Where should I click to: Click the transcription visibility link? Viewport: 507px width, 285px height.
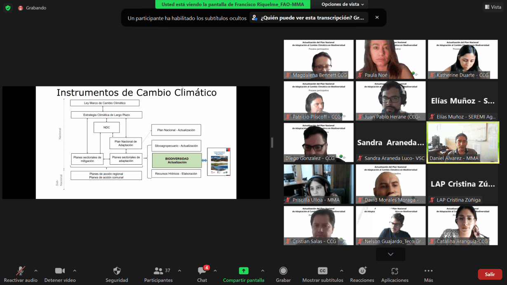tap(309, 18)
